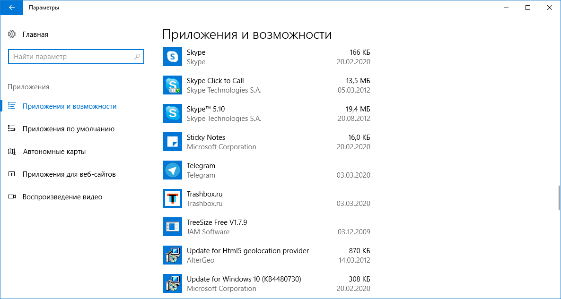This screenshot has height=299, width=561.
Task: Focus the Найти параметр search field
Action: [x=76, y=56]
